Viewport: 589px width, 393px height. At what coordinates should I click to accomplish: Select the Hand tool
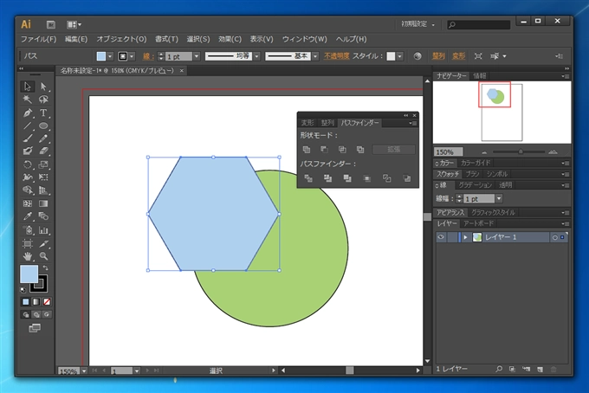point(28,256)
